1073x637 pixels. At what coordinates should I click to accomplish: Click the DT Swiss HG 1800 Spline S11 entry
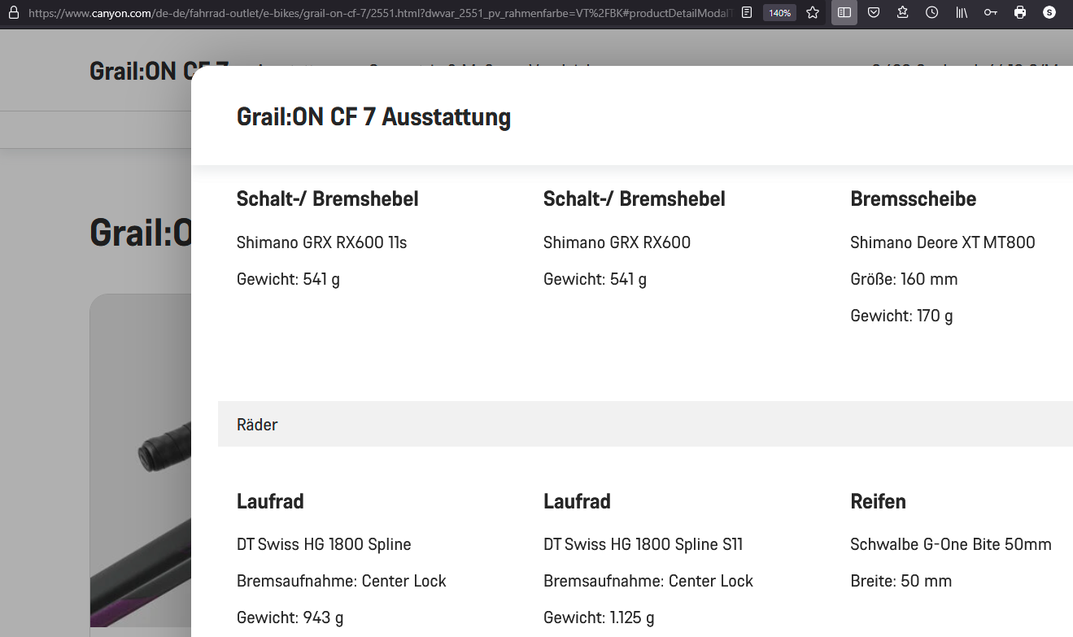tap(643, 544)
